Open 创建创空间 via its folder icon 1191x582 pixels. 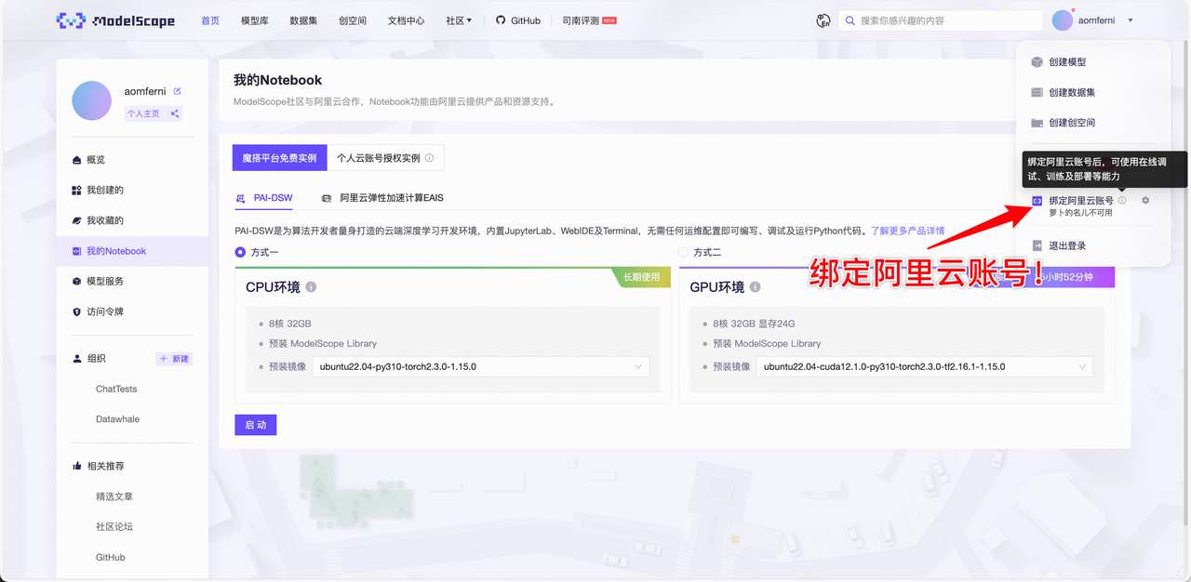1038,123
